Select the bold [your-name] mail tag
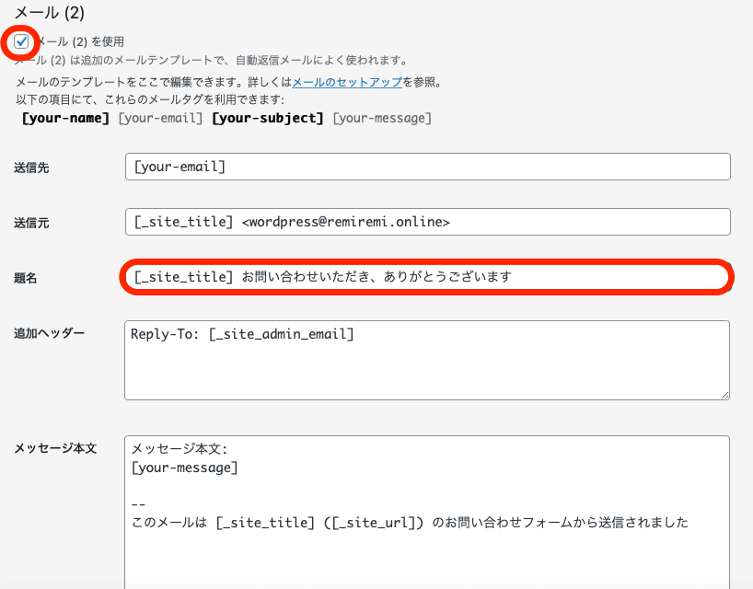Screen dimensions: 753x589 pyautogui.click(x=65, y=118)
